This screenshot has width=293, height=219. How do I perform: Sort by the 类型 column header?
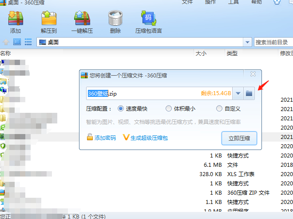pos(232,54)
